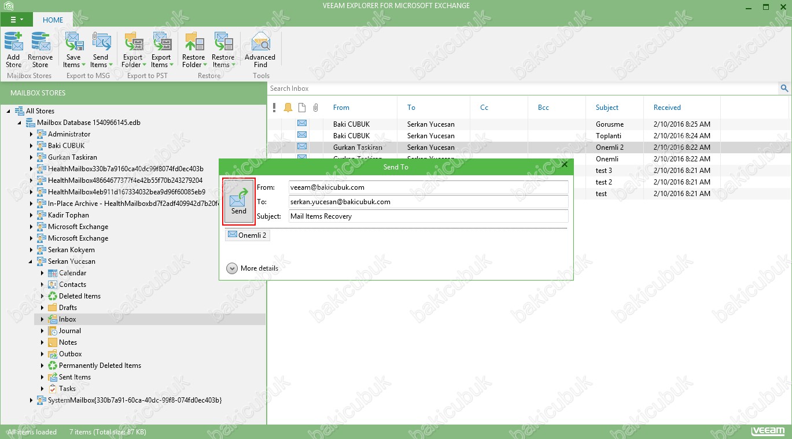Open the green application menu button

[x=16, y=20]
